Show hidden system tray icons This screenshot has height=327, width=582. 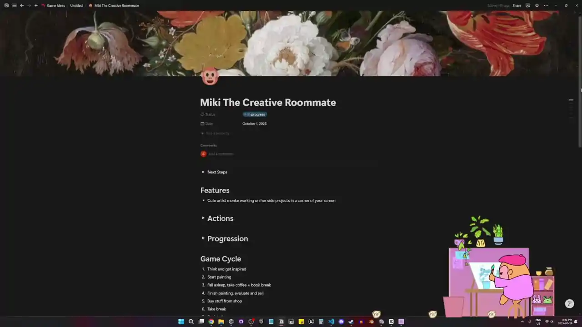pyautogui.click(x=522, y=322)
